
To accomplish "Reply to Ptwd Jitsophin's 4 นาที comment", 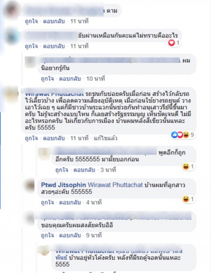I will [x=70, y=202].
